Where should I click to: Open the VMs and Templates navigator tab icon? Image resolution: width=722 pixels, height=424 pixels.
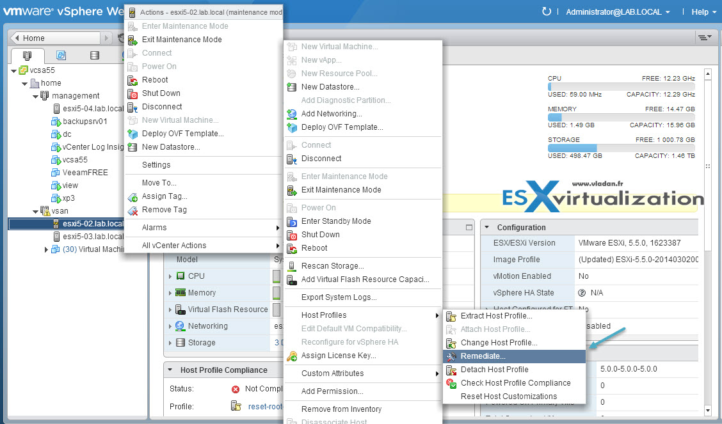(61, 56)
